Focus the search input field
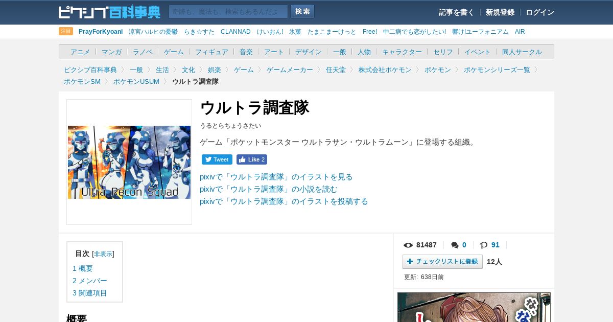The height and width of the screenshot is (322, 613). [228, 11]
